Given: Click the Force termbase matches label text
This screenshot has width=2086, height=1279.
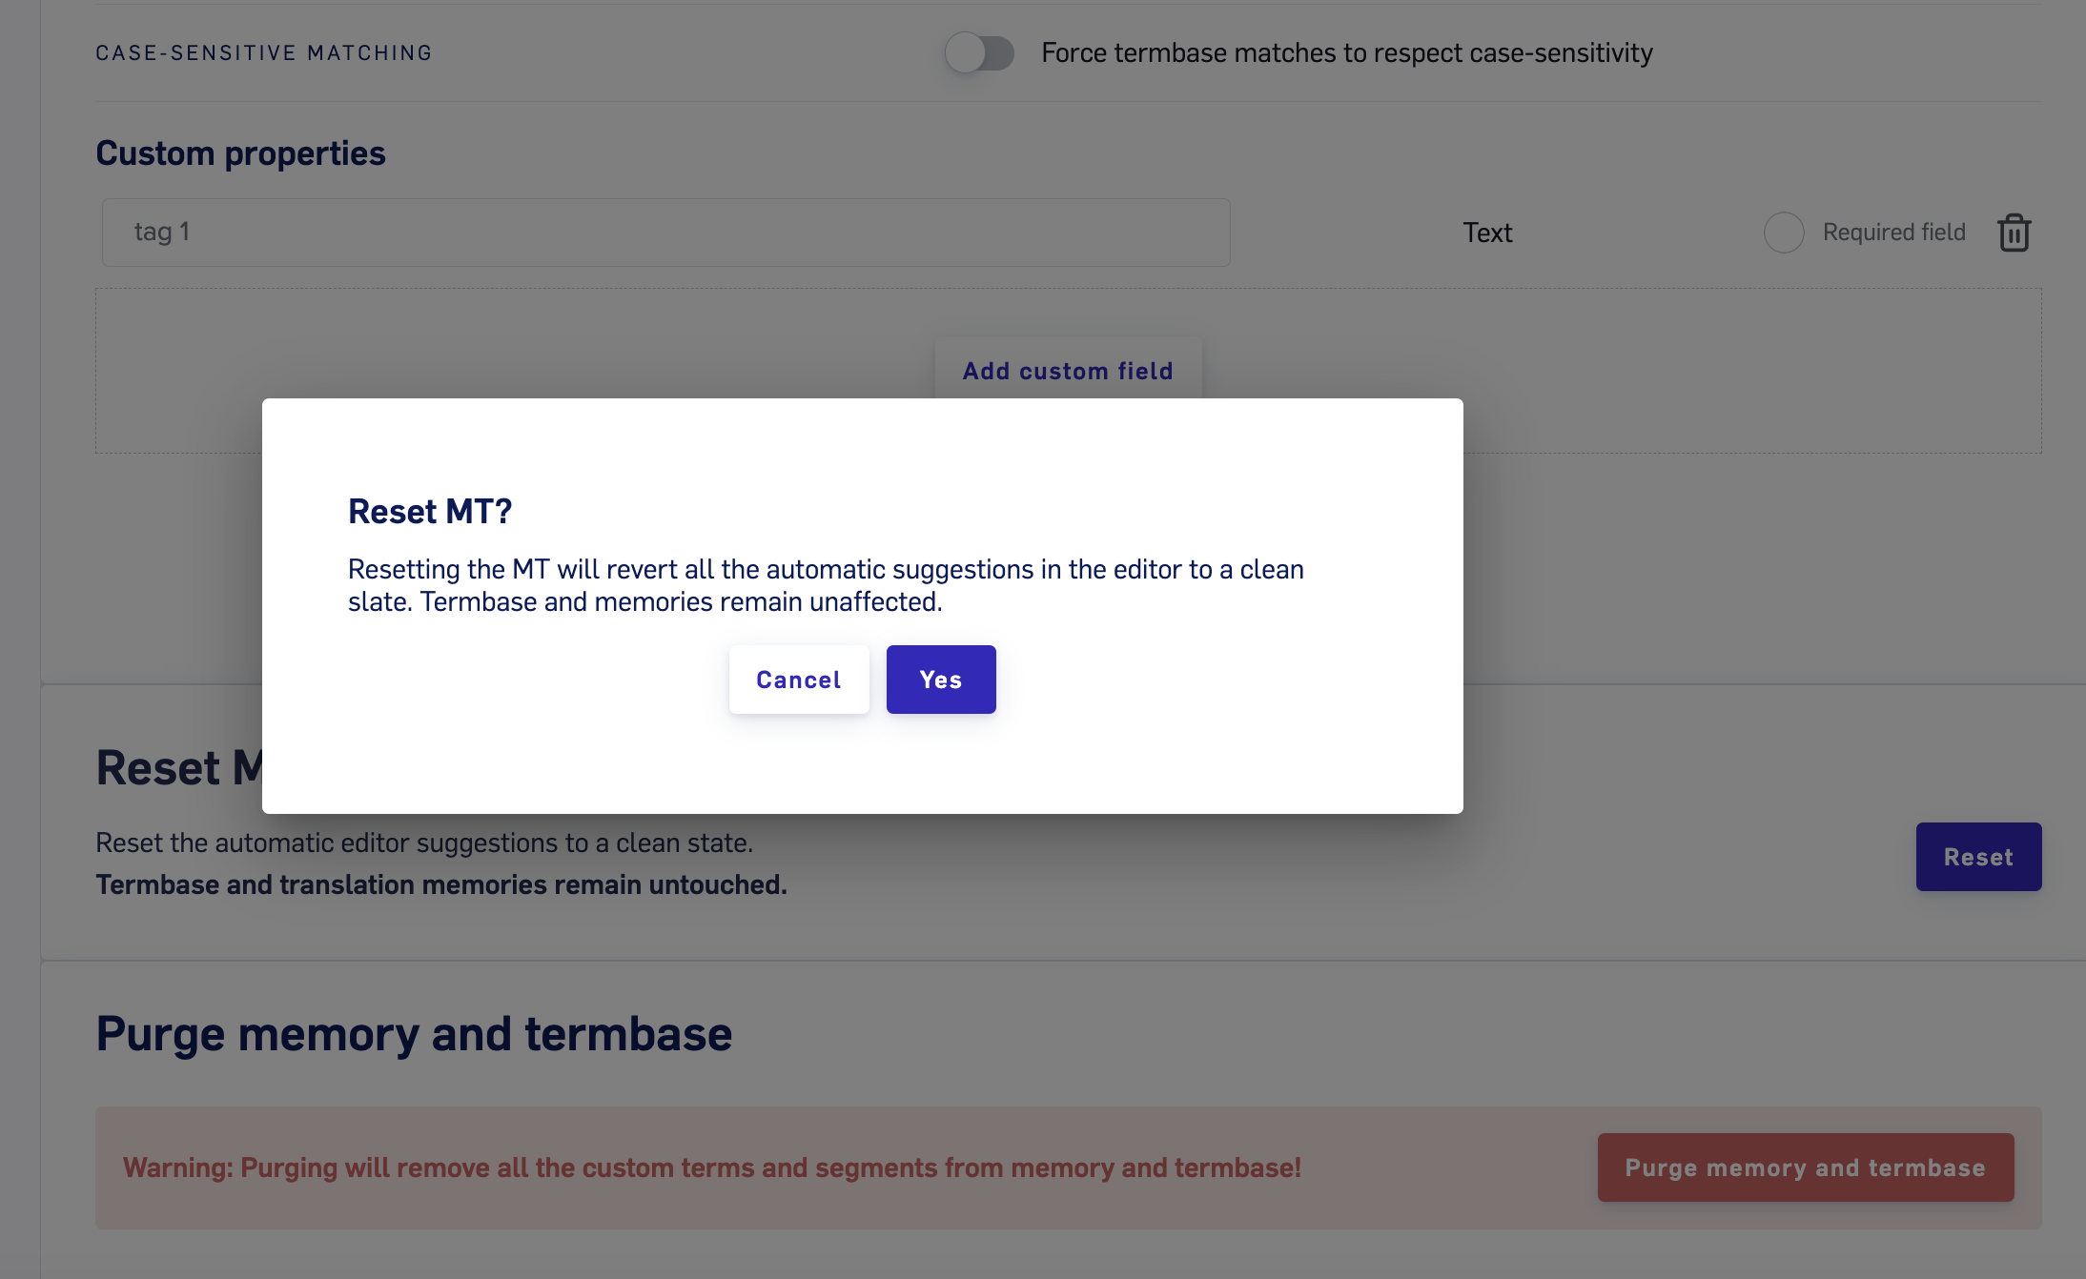Looking at the screenshot, I should click(1347, 52).
